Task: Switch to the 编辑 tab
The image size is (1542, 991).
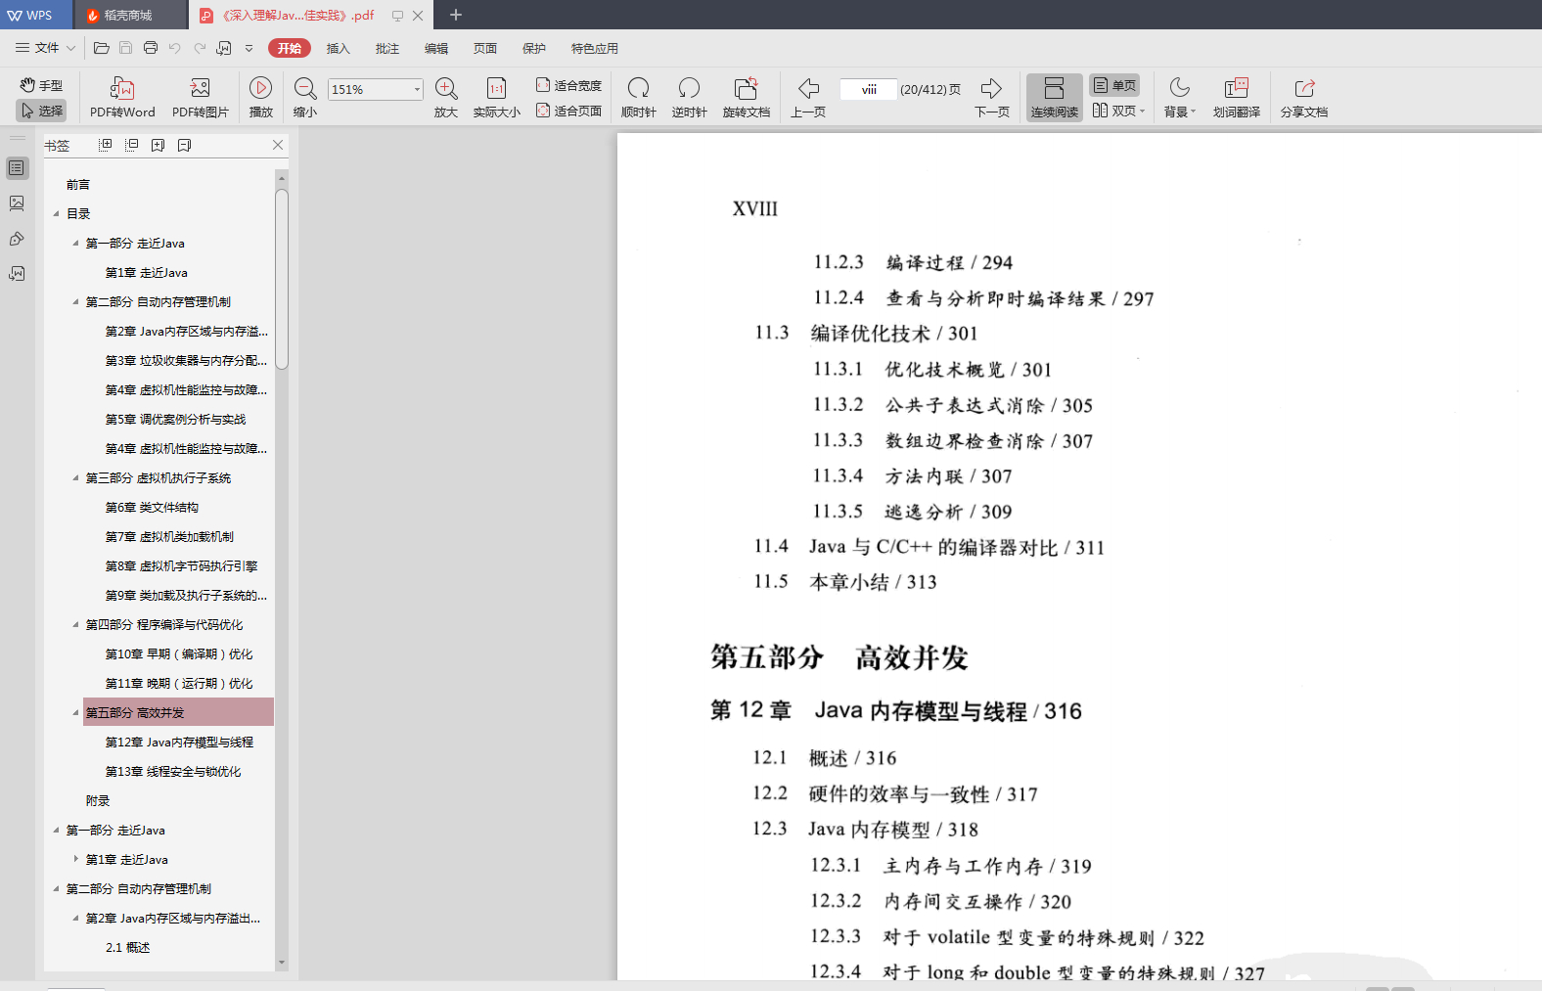Action: (x=436, y=48)
